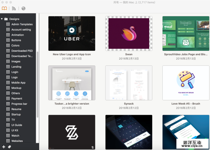Select the Account setting collection
This screenshot has width=210, height=150.
(x=21, y=29)
